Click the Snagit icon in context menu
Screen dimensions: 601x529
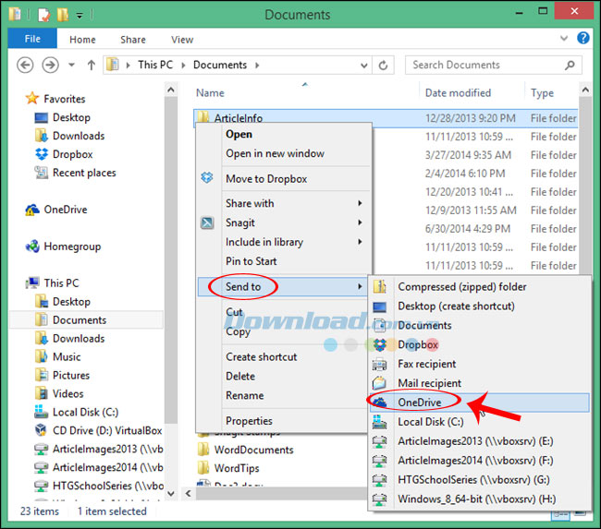point(207,222)
